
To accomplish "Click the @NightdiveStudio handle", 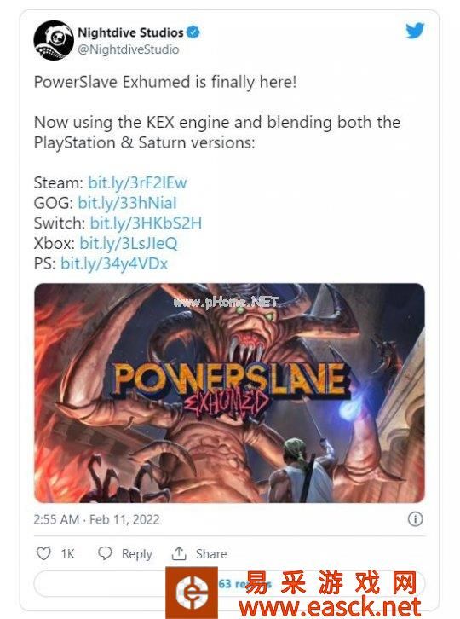I will tap(129, 49).
